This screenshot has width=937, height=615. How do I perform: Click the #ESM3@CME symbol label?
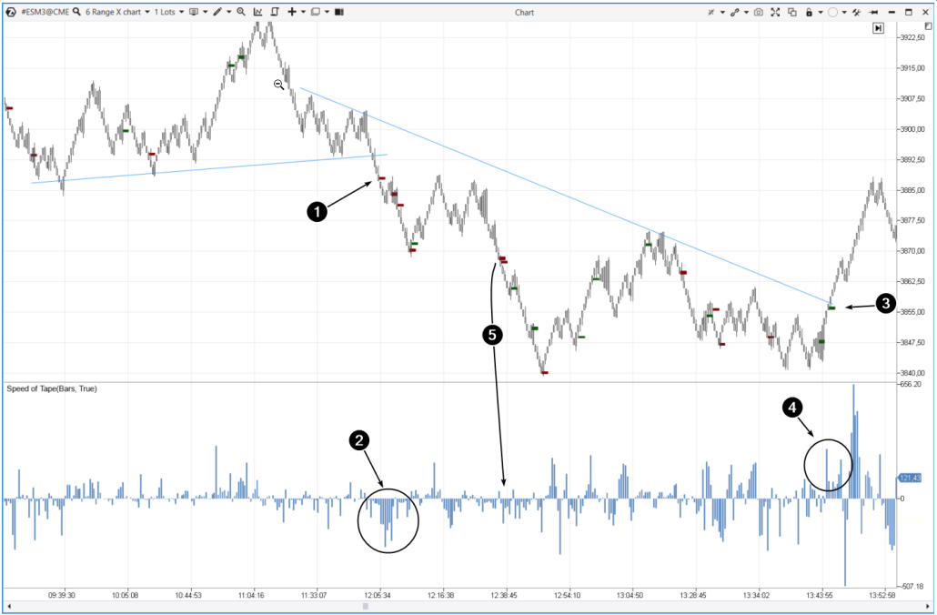pos(45,12)
